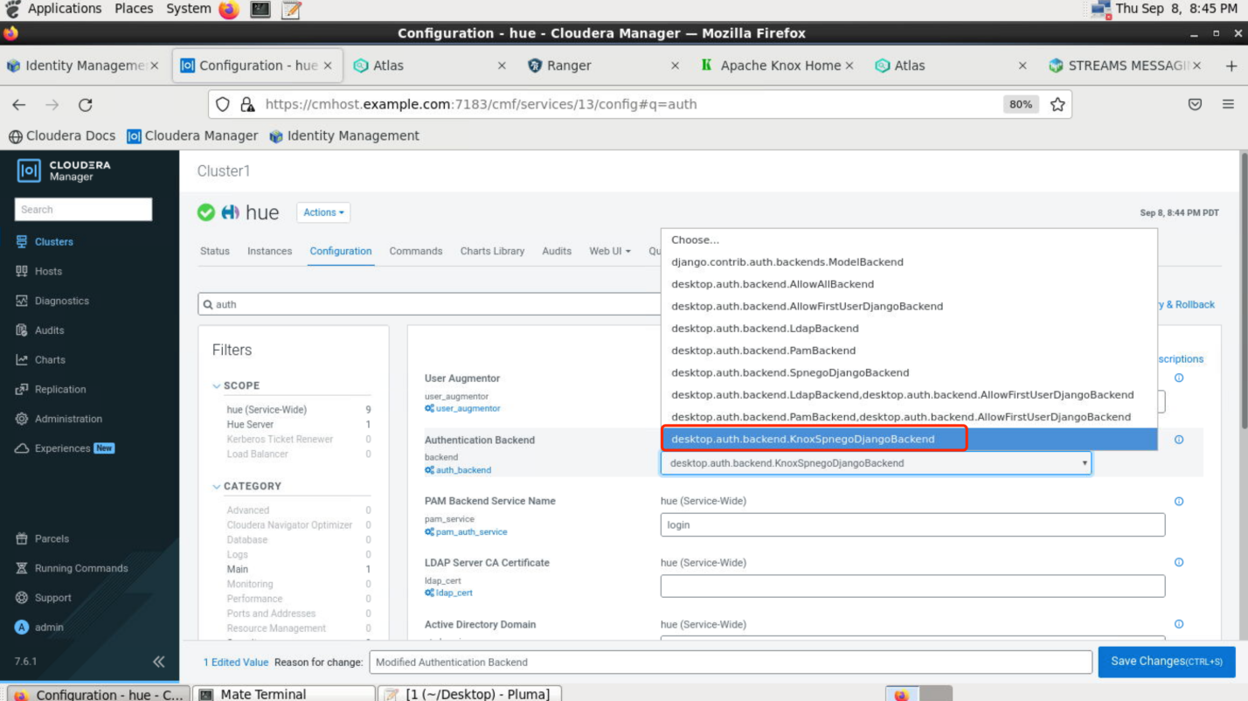Choose desktop.auth.backend.LdapBackend option

pos(909,329)
